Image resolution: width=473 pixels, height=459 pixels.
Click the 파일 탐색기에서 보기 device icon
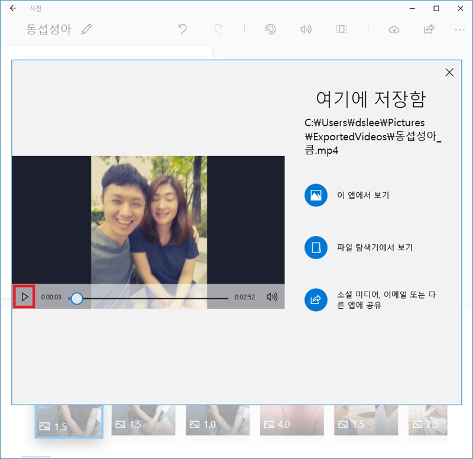pos(315,247)
